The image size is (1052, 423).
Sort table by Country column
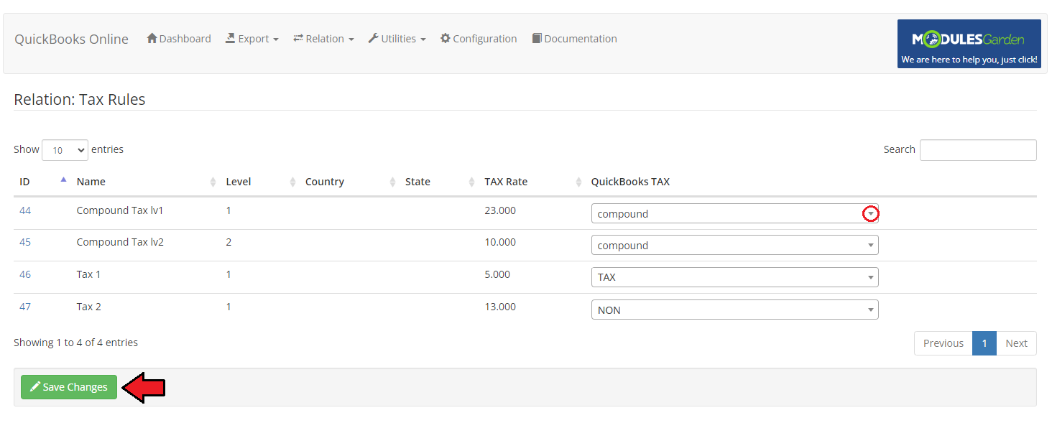[325, 182]
